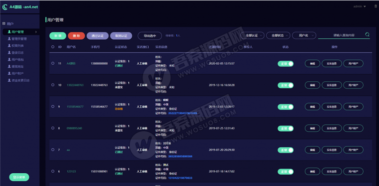Click the A4源码 logo icon
This screenshot has height=186, width=379.
(5, 7)
